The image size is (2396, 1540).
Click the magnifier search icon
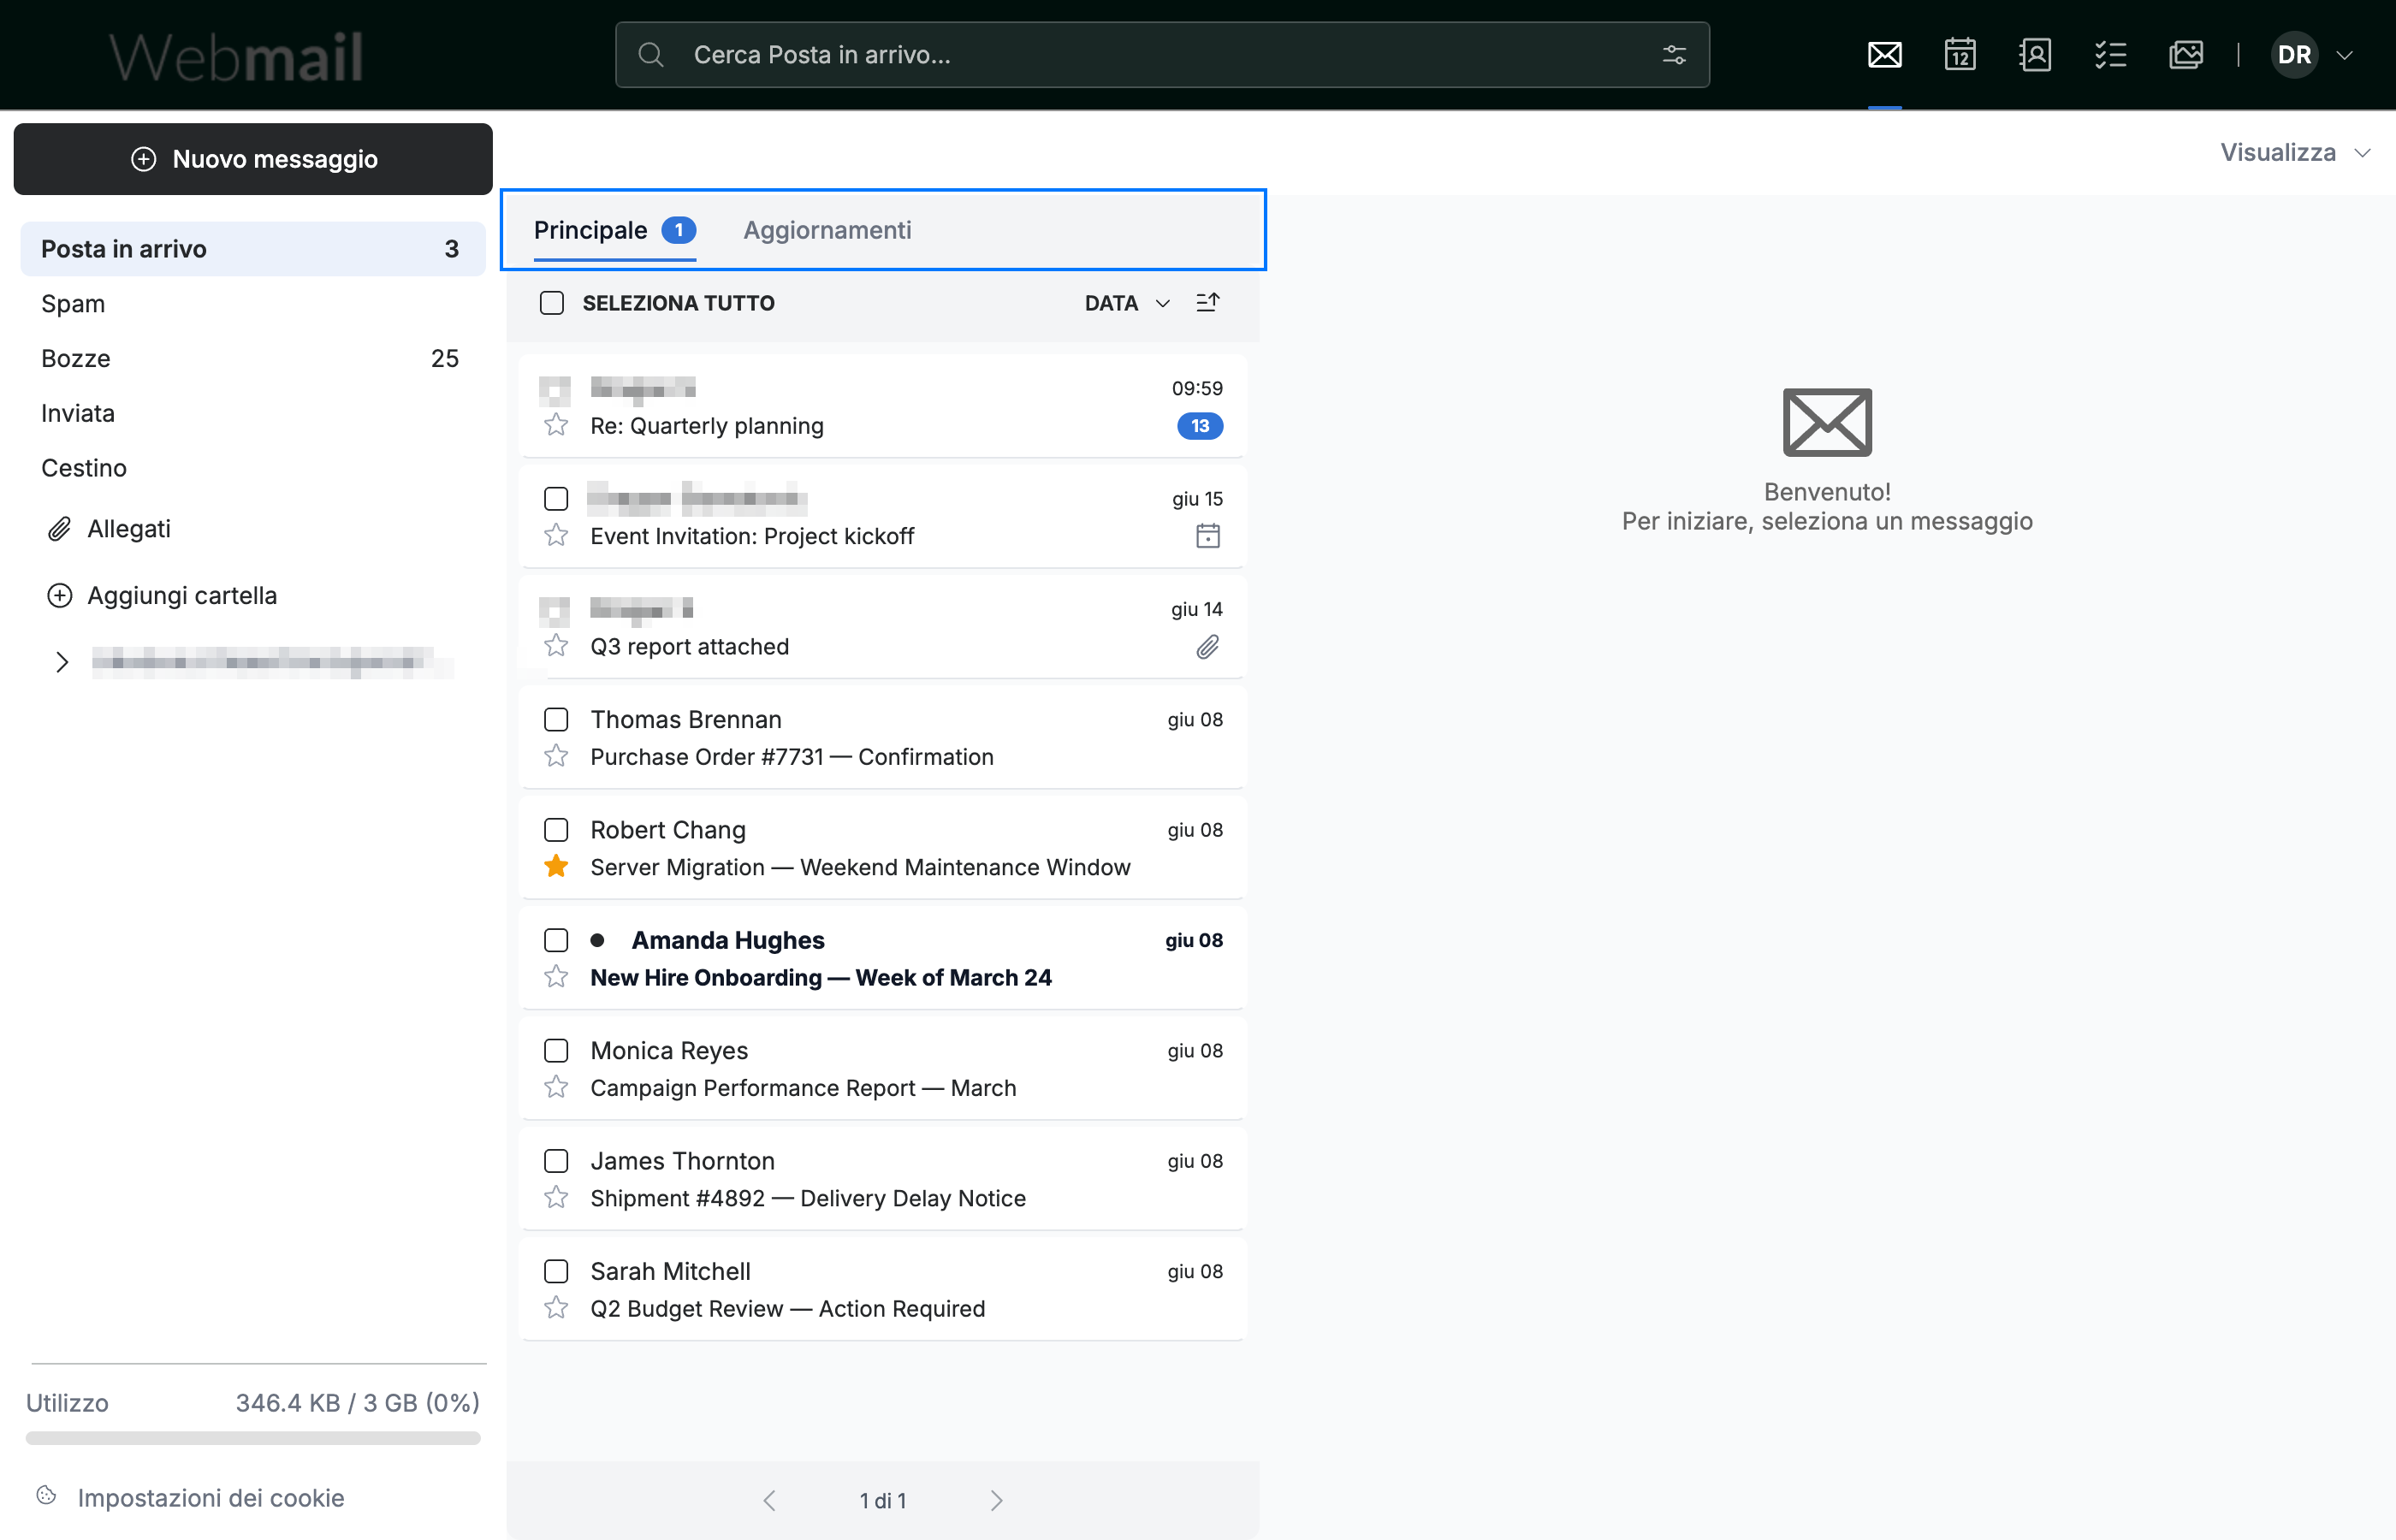coord(651,55)
